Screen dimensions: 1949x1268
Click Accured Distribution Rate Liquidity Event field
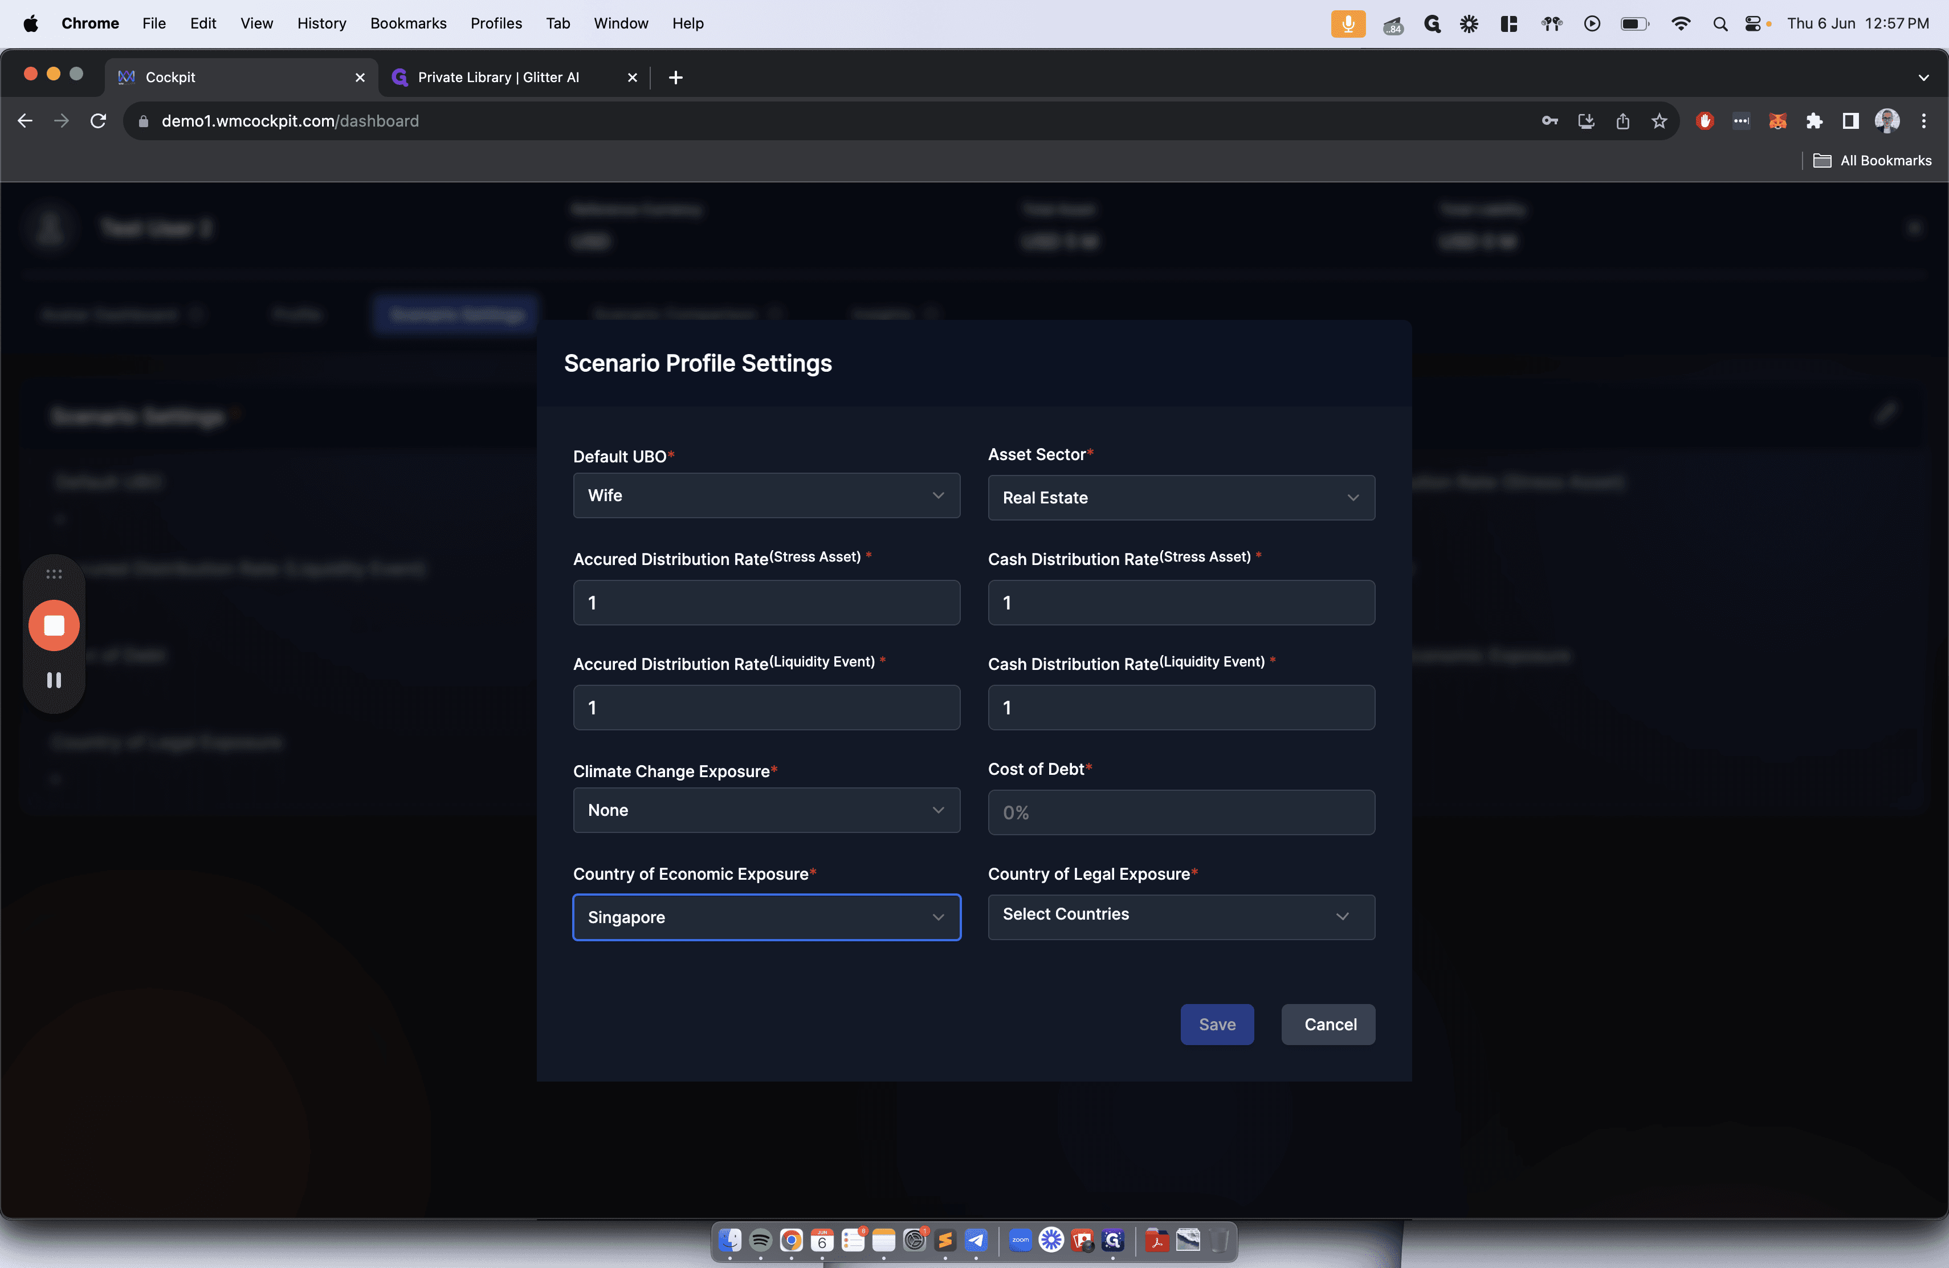pyautogui.click(x=766, y=708)
